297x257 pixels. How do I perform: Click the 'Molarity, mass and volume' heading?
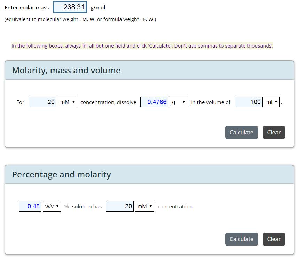tap(66, 71)
